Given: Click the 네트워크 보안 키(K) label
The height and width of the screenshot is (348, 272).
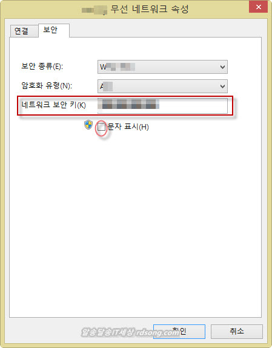Looking at the screenshot, I should (x=53, y=105).
